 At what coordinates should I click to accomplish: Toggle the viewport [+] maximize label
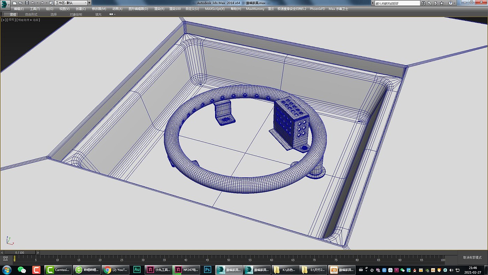[3, 20]
